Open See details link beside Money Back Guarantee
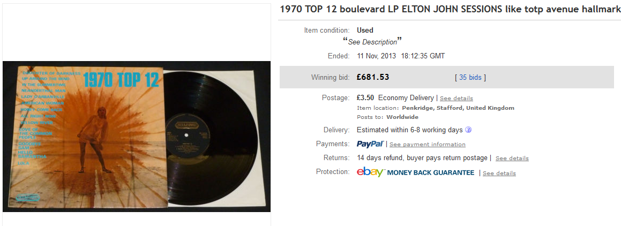Screen dimensions: 621x226 click(499, 174)
